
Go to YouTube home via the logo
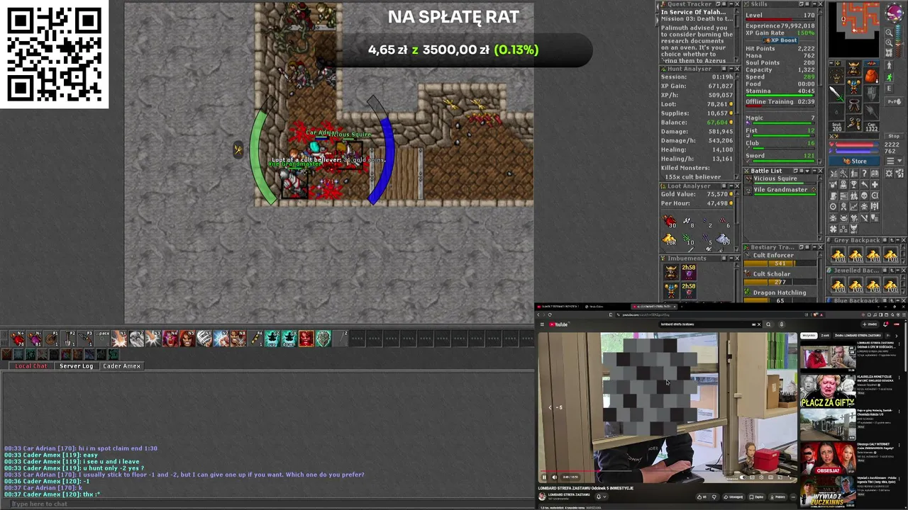click(x=560, y=324)
